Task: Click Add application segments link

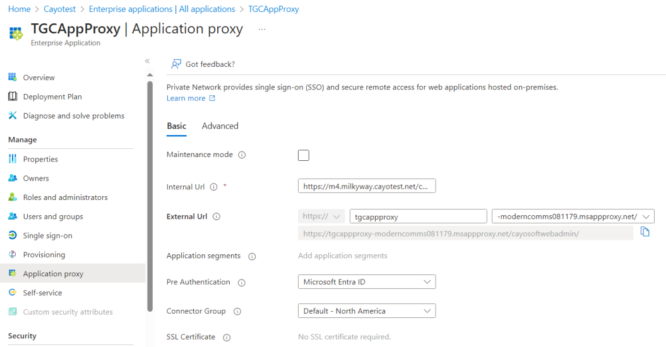Action: point(343,256)
